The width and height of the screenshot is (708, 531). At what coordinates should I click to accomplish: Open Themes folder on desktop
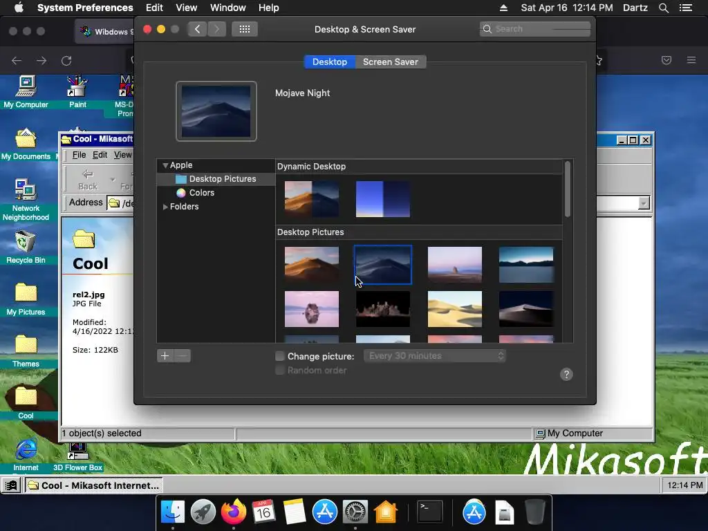coord(26,351)
